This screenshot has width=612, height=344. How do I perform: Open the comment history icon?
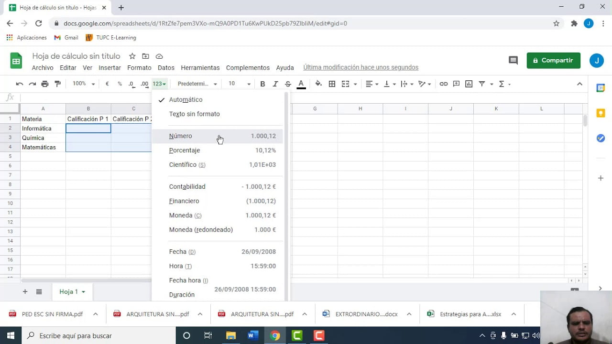point(513,60)
